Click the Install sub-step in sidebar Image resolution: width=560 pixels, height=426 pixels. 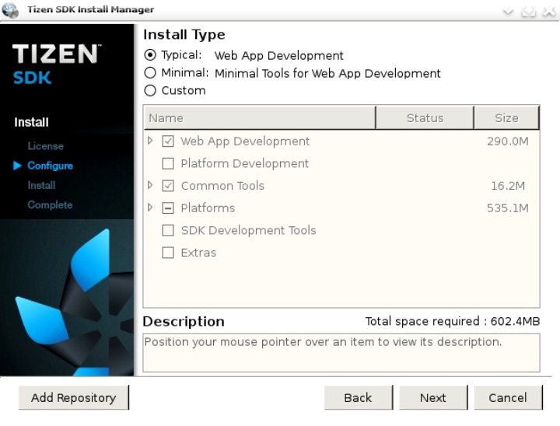(x=41, y=185)
